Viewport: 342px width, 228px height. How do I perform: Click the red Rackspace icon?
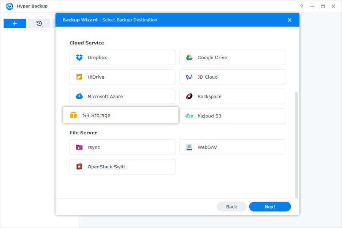(189, 96)
